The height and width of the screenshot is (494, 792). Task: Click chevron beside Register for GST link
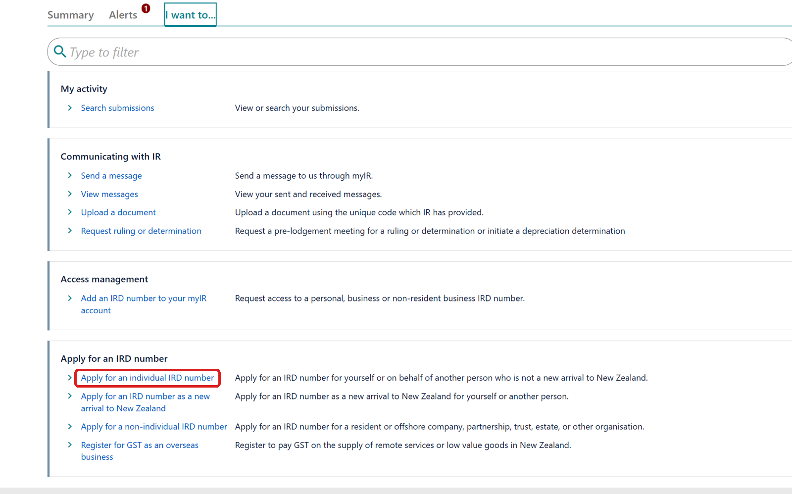coord(70,445)
